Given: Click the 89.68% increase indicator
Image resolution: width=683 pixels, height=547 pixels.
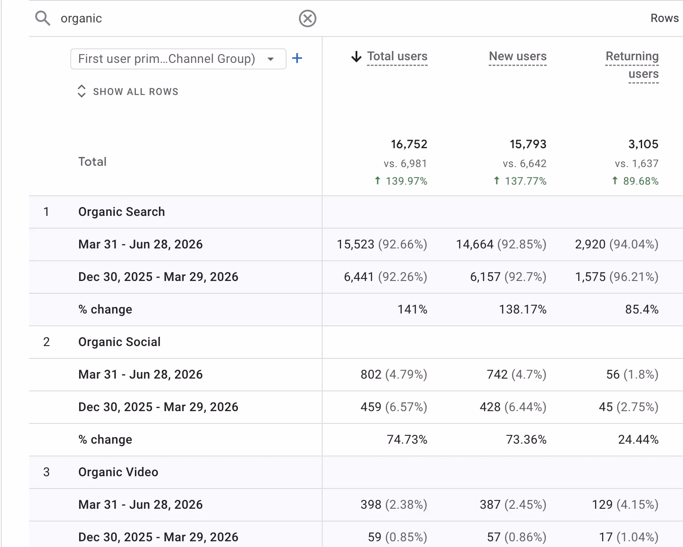Looking at the screenshot, I should (x=635, y=181).
